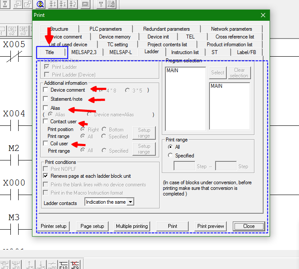Click the step-arrows icon next to the monitor icon

click(73, 4)
